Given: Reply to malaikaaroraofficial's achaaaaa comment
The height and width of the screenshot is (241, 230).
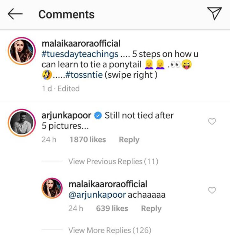Looking at the screenshot, I should (151, 208).
